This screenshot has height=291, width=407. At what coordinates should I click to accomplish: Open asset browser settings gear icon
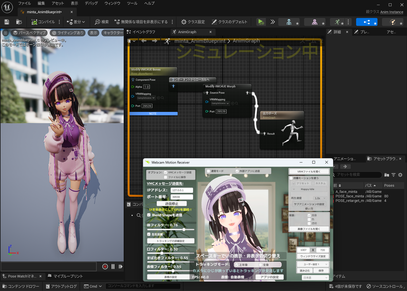[400, 175]
